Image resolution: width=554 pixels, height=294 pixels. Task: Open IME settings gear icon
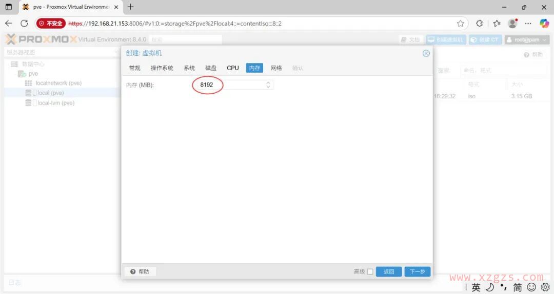click(x=545, y=287)
